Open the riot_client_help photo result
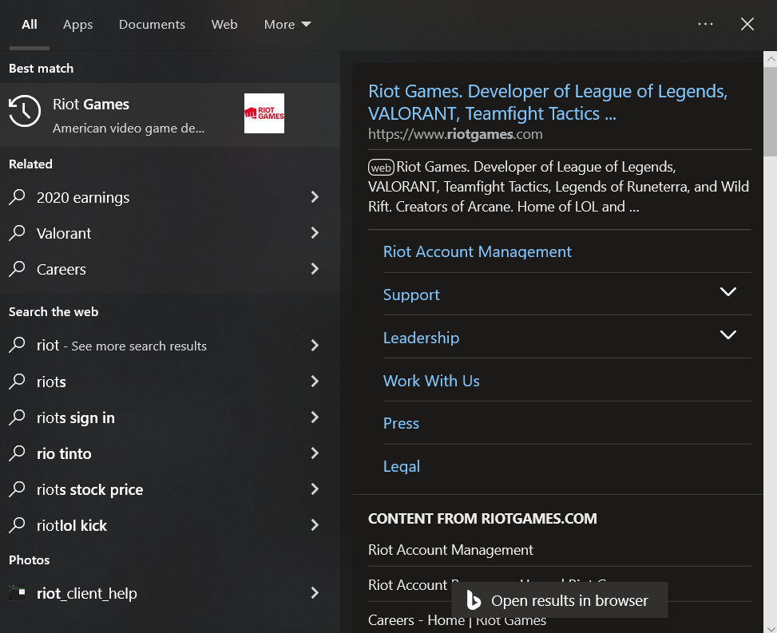 click(170, 592)
